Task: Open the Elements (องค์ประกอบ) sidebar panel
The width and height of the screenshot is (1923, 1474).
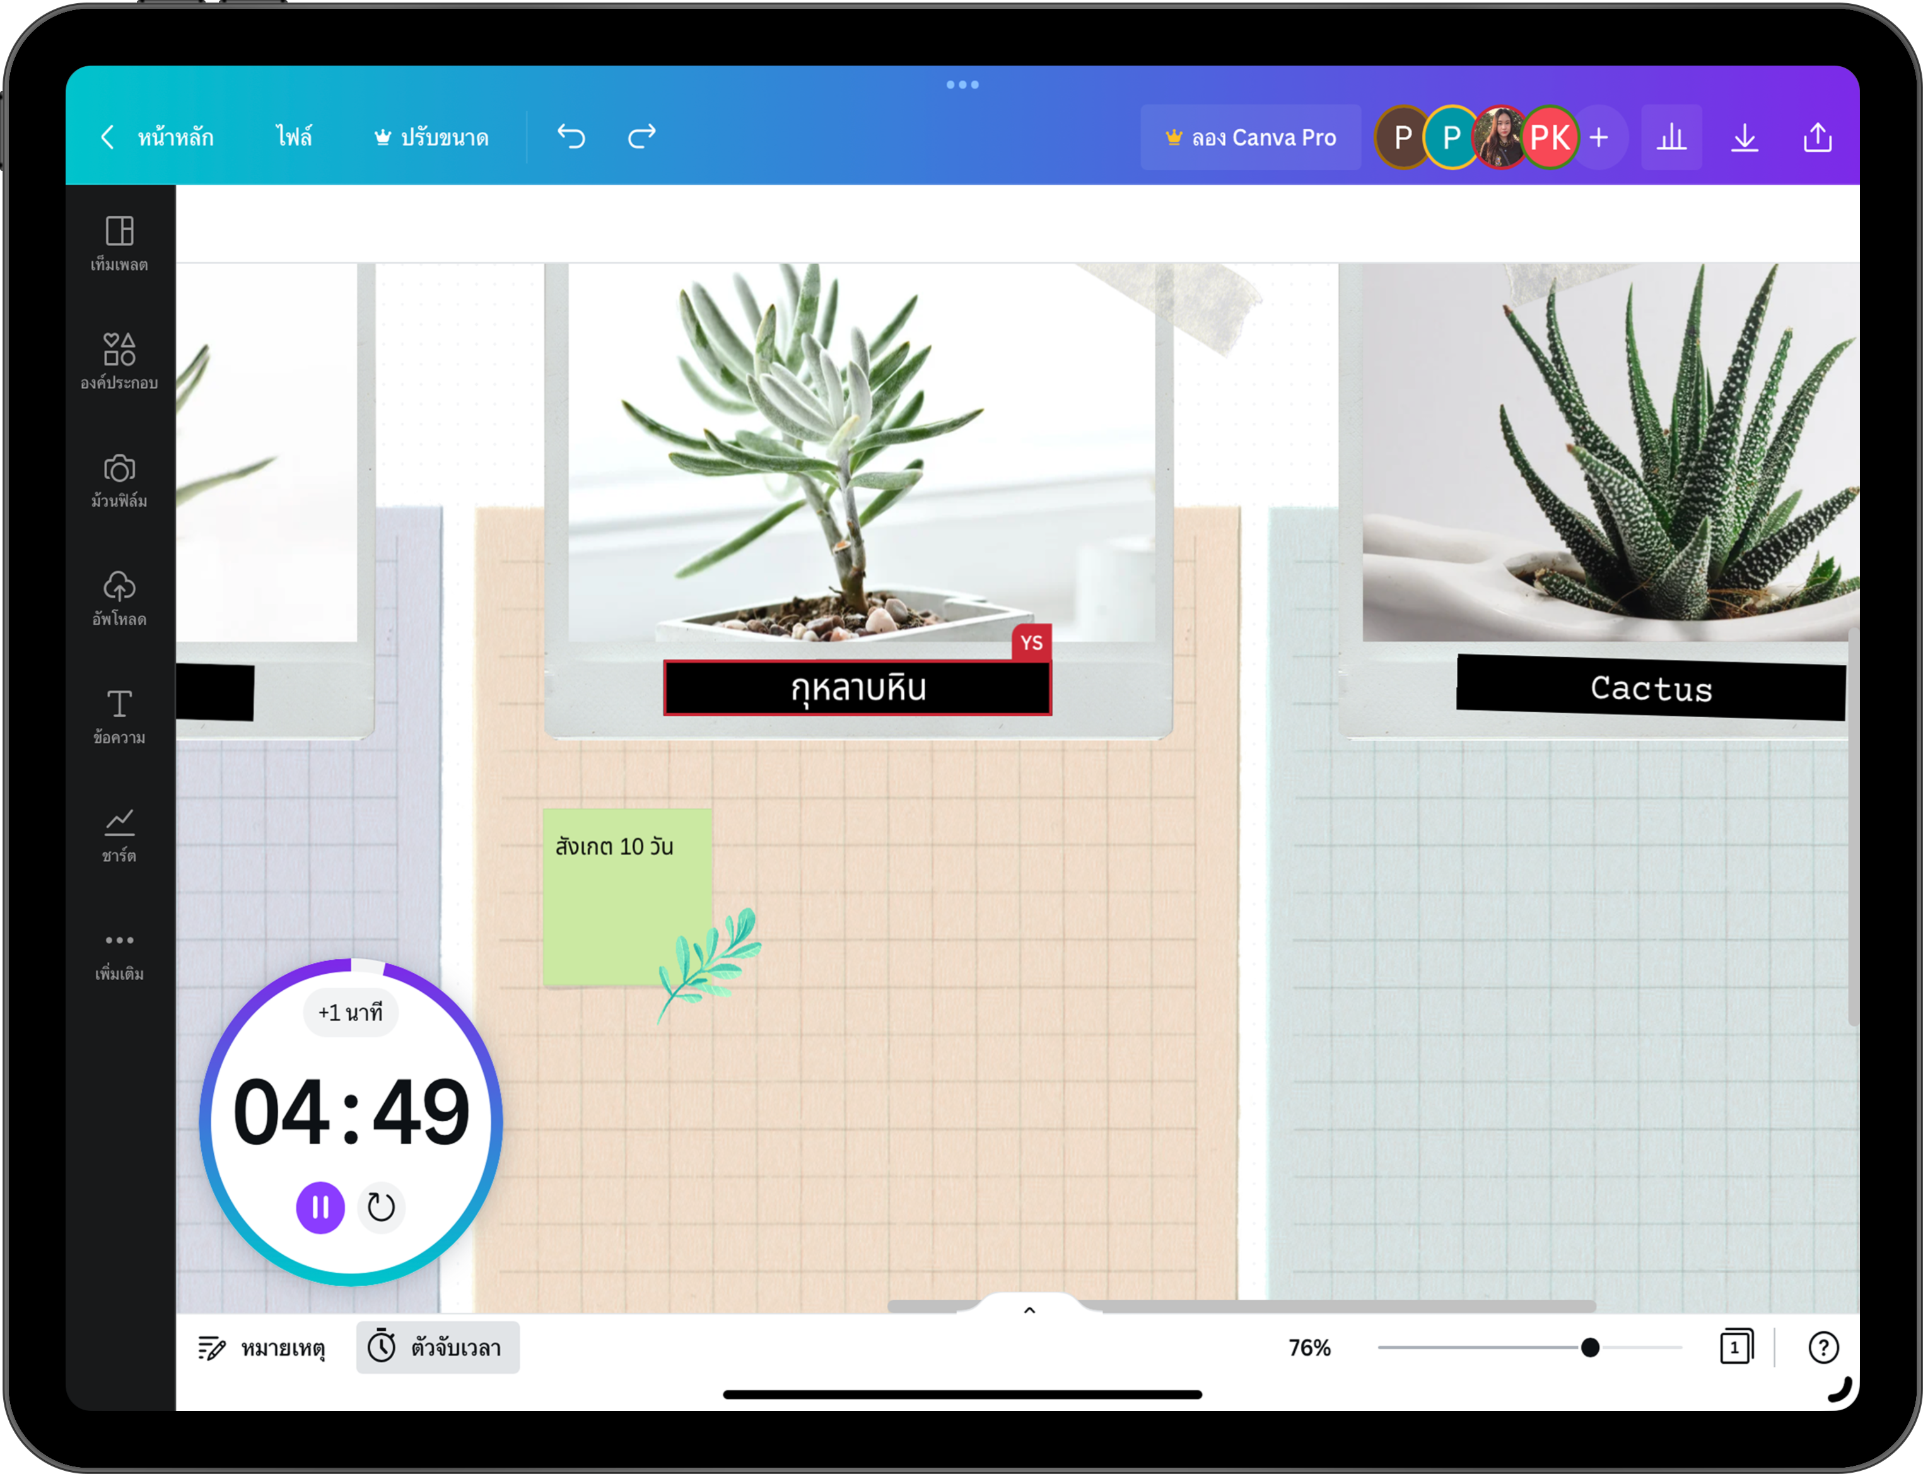Action: pyautogui.click(x=119, y=360)
